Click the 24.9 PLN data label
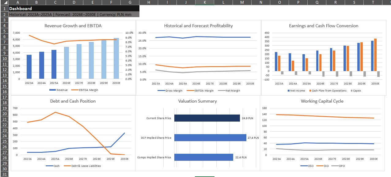The width and height of the screenshot is (391, 177). [x=248, y=118]
